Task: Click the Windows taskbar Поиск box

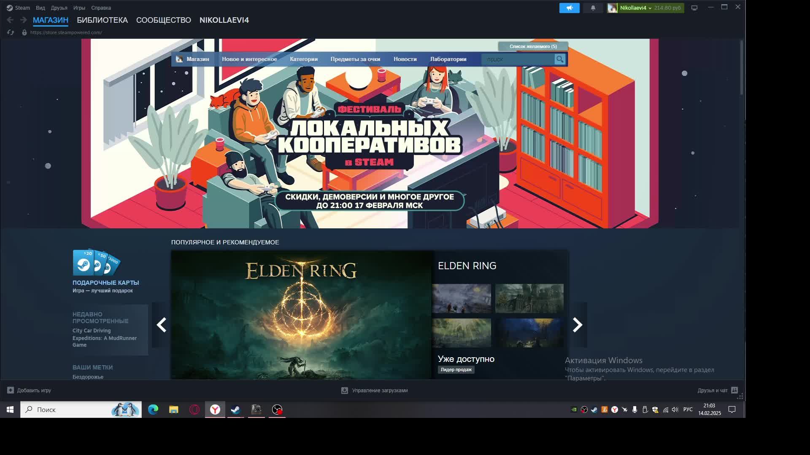Action: pos(81,409)
